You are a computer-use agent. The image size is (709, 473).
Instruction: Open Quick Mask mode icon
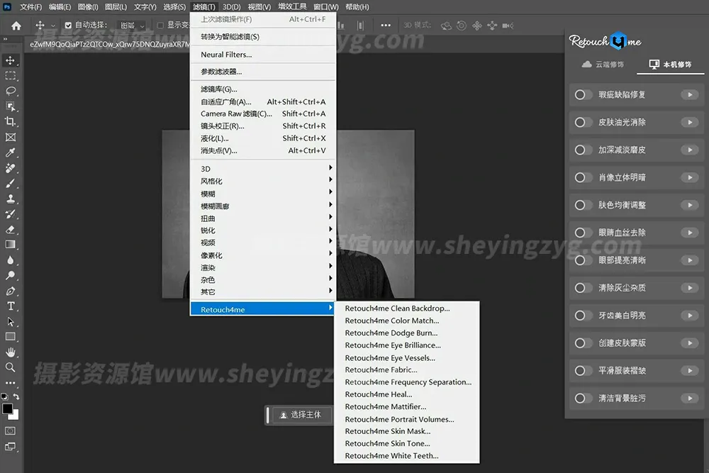(11, 431)
